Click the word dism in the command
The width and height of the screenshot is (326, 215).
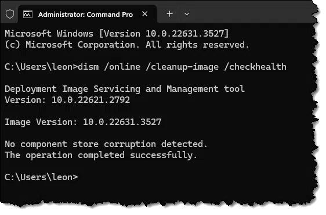(88, 67)
